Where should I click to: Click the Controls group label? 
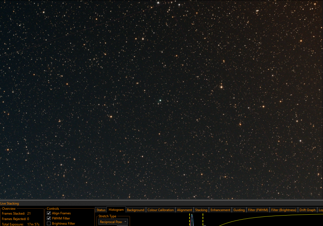[x=53, y=209]
